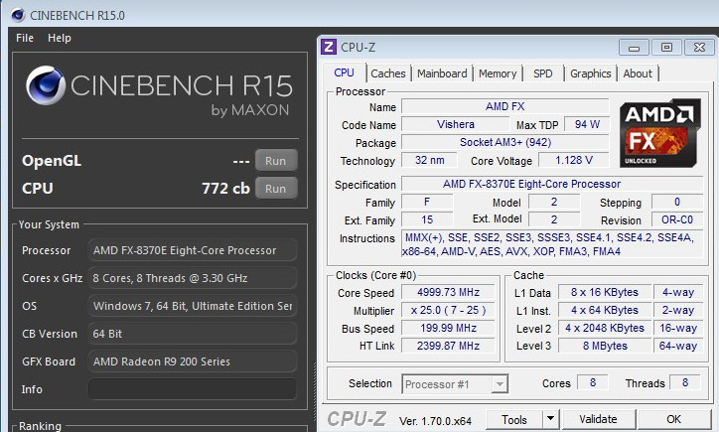The width and height of the screenshot is (719, 432).
Task: Click the Tools button in CPU-Z
Action: 514,419
